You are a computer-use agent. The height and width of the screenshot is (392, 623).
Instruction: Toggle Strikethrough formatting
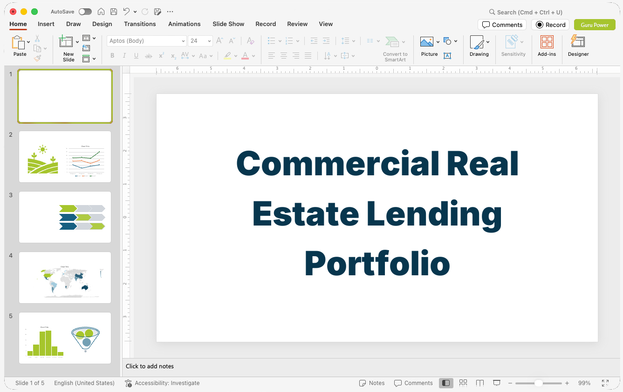pos(149,56)
